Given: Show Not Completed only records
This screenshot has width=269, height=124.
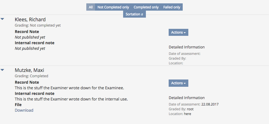Looking at the screenshot, I should (113, 7).
